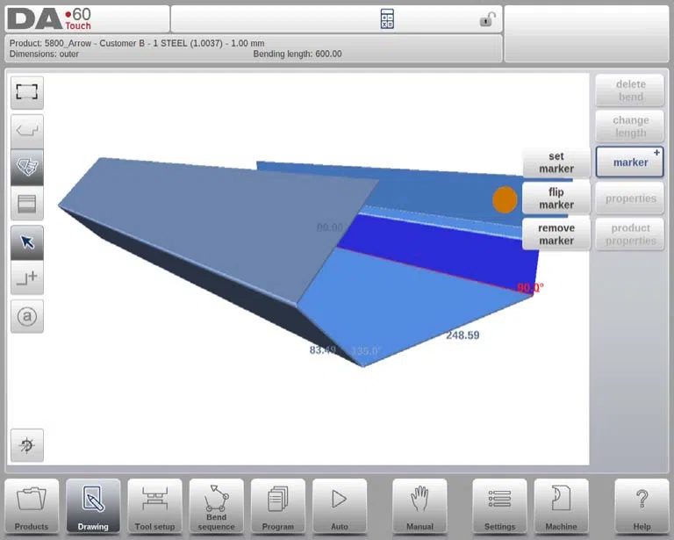Viewport: 674px width, 540px height.
Task: Click the 99.00 dimension on the drawing
Action: [330, 227]
